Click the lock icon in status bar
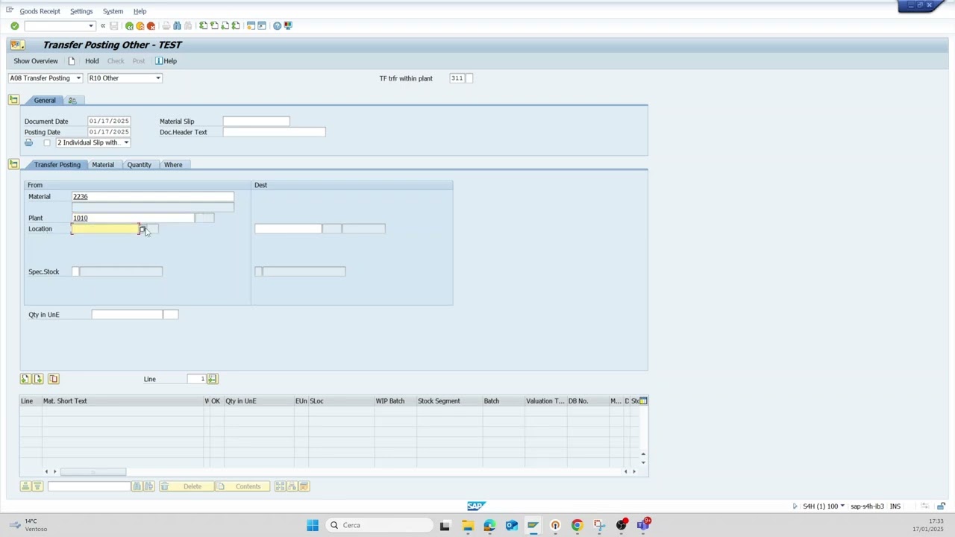 coord(941,506)
